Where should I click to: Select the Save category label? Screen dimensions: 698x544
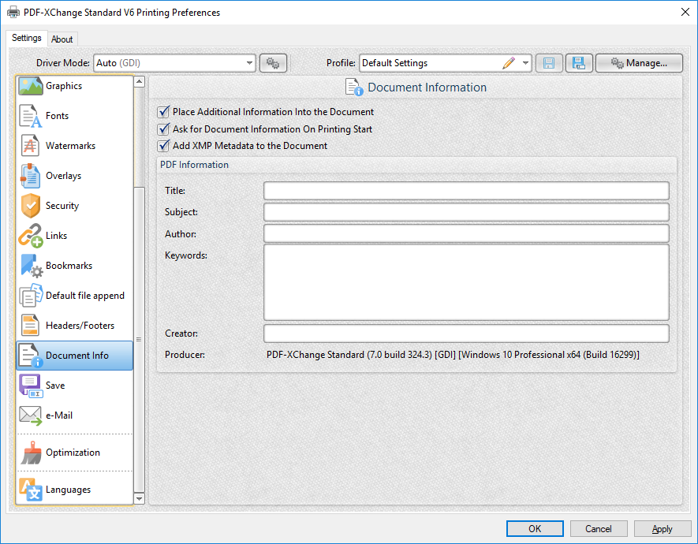click(55, 386)
